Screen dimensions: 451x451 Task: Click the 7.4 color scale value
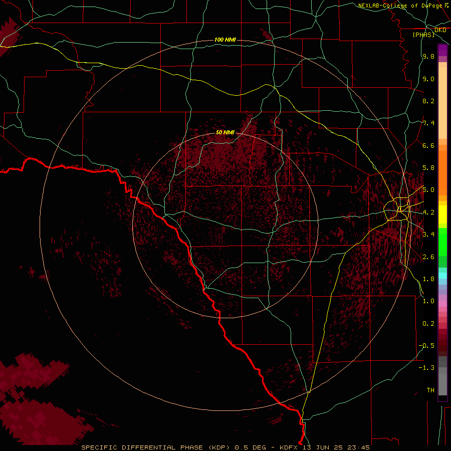428,123
